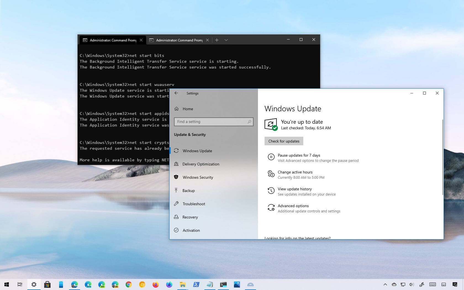This screenshot has height=290, width=464.
Task: Open Change active hours
Action: tap(295, 172)
